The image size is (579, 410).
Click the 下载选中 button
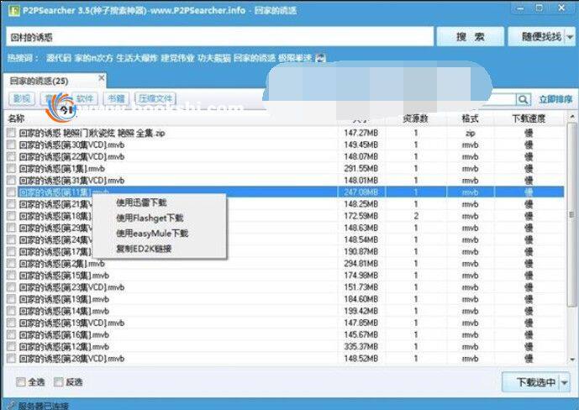click(531, 382)
